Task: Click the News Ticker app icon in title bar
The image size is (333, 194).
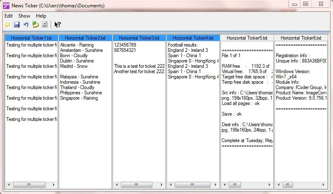Action: click(x=6, y=6)
